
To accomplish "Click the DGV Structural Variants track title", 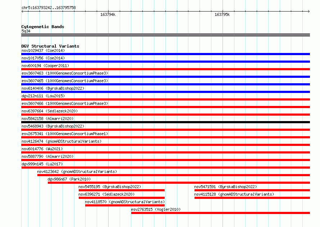I will tap(50, 46).
